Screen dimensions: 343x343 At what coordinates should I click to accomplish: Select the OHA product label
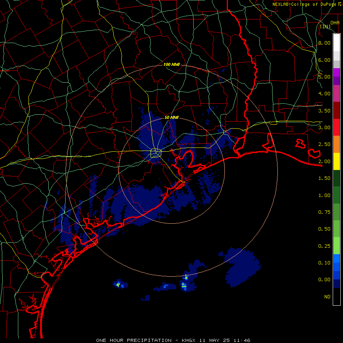coord(335,22)
